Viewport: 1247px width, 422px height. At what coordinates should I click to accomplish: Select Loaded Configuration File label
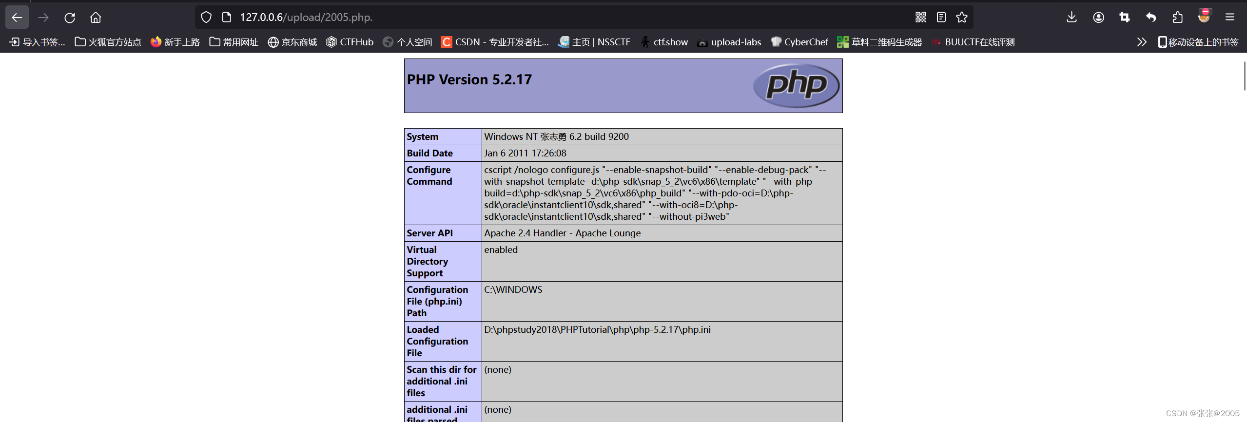[x=437, y=342]
